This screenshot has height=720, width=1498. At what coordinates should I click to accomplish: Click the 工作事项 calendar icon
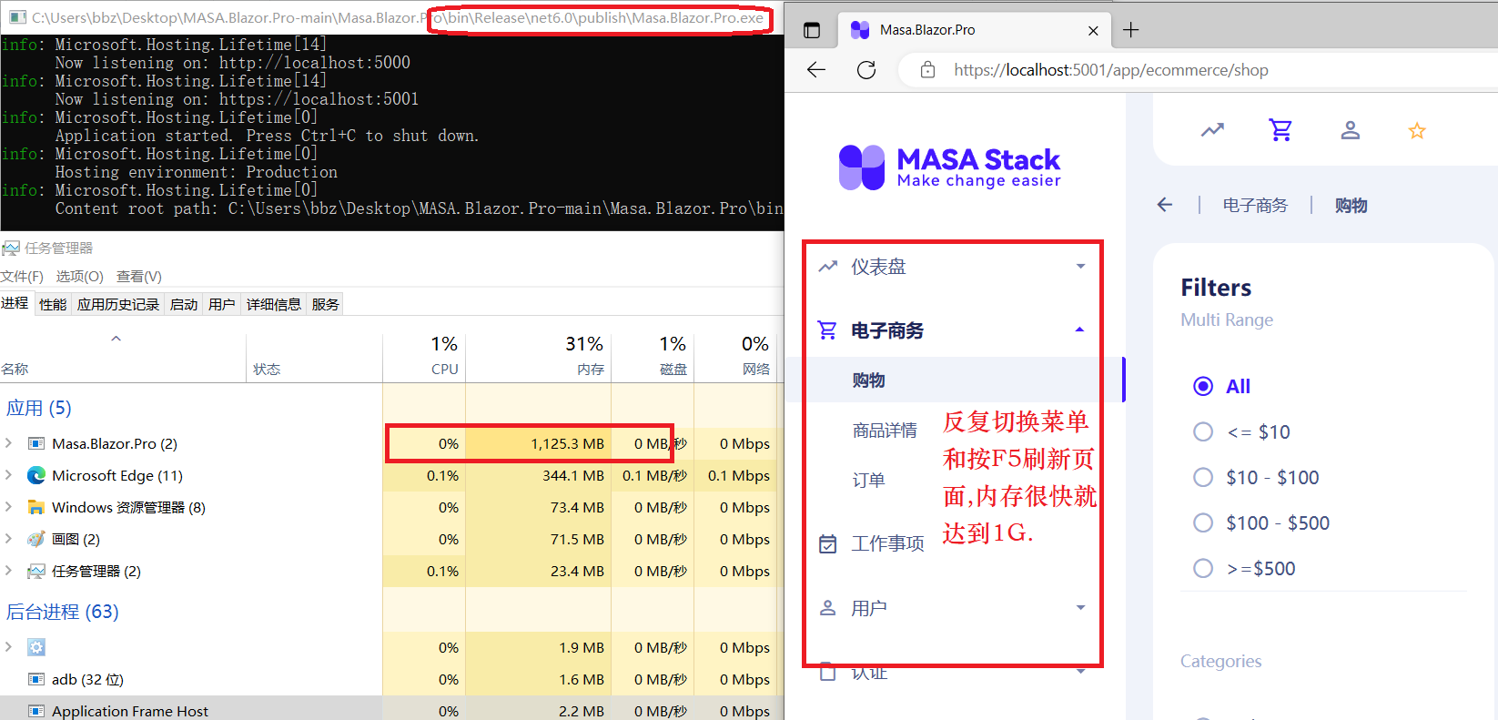point(827,544)
